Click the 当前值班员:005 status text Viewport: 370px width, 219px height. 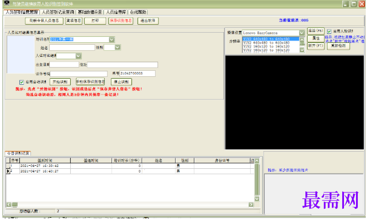point(294,21)
